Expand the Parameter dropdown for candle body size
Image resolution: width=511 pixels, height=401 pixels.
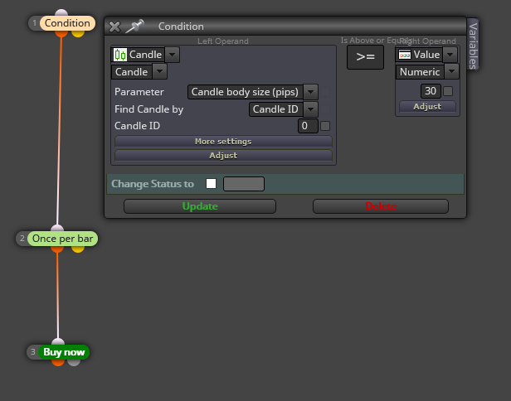[310, 92]
